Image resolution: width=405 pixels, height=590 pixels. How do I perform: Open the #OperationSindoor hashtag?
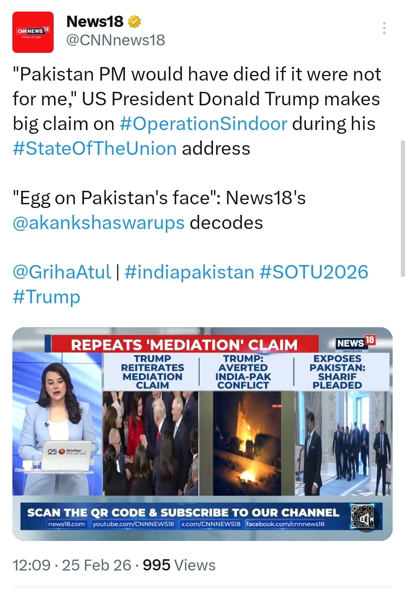[x=203, y=124]
